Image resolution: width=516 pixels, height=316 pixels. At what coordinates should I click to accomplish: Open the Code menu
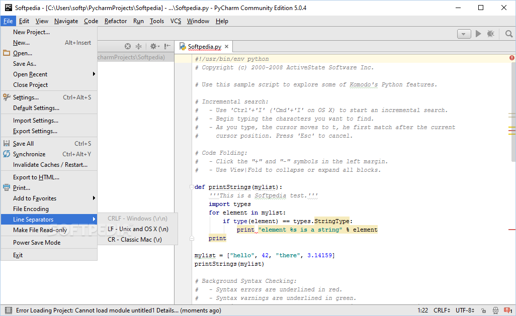click(x=91, y=21)
